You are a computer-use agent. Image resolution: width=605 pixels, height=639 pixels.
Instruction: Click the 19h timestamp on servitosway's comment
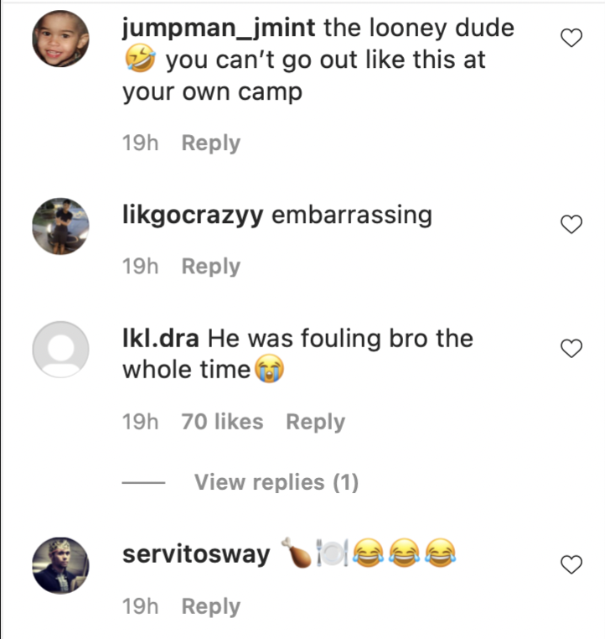140,606
